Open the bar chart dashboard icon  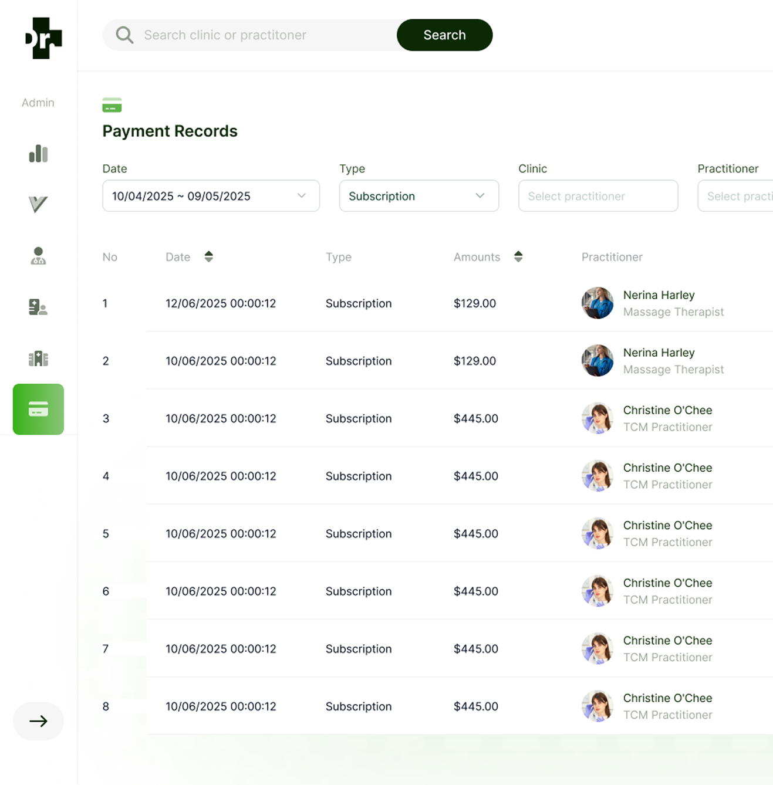coord(38,154)
